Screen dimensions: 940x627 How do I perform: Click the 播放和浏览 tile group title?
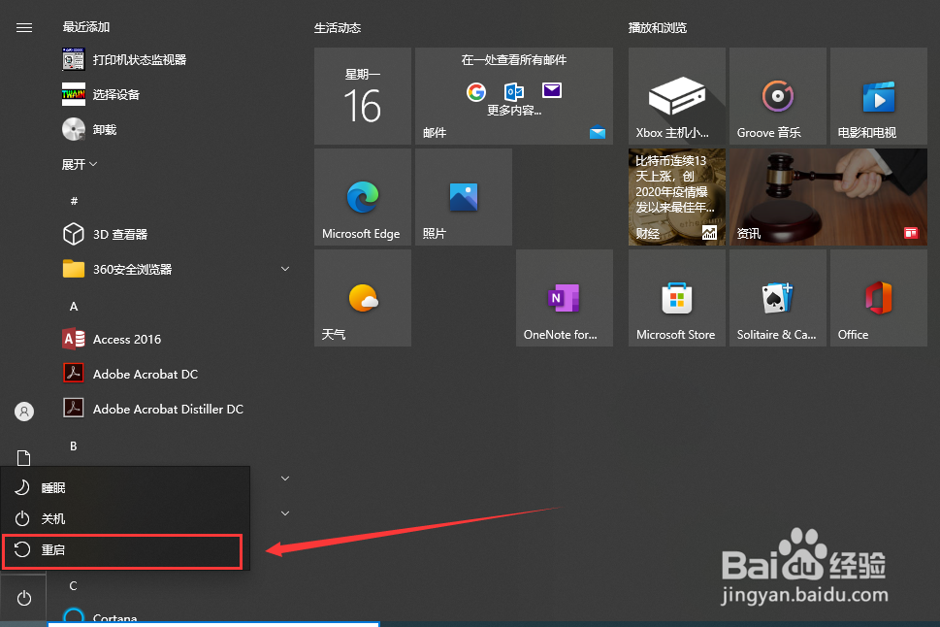pyautogui.click(x=658, y=28)
